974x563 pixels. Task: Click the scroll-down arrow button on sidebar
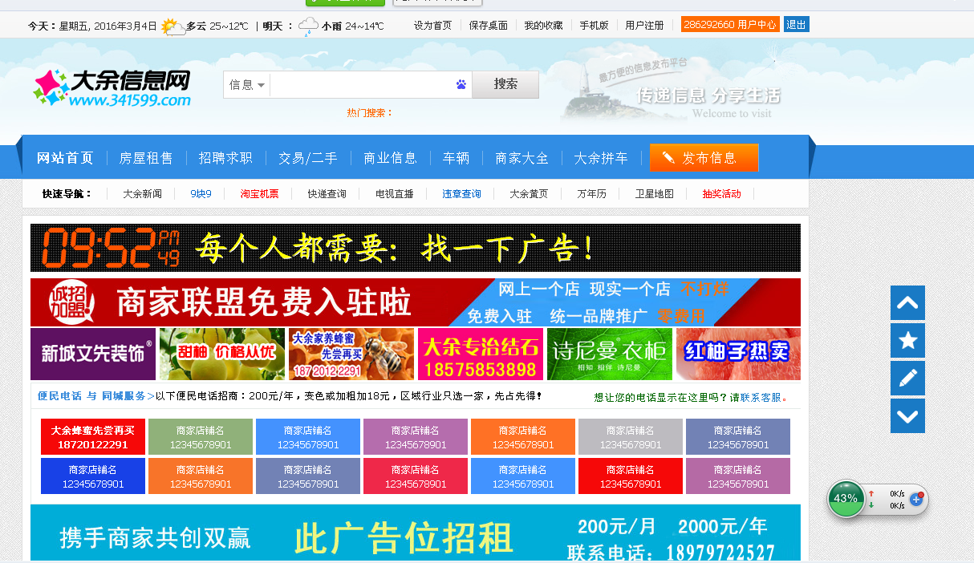tap(907, 416)
